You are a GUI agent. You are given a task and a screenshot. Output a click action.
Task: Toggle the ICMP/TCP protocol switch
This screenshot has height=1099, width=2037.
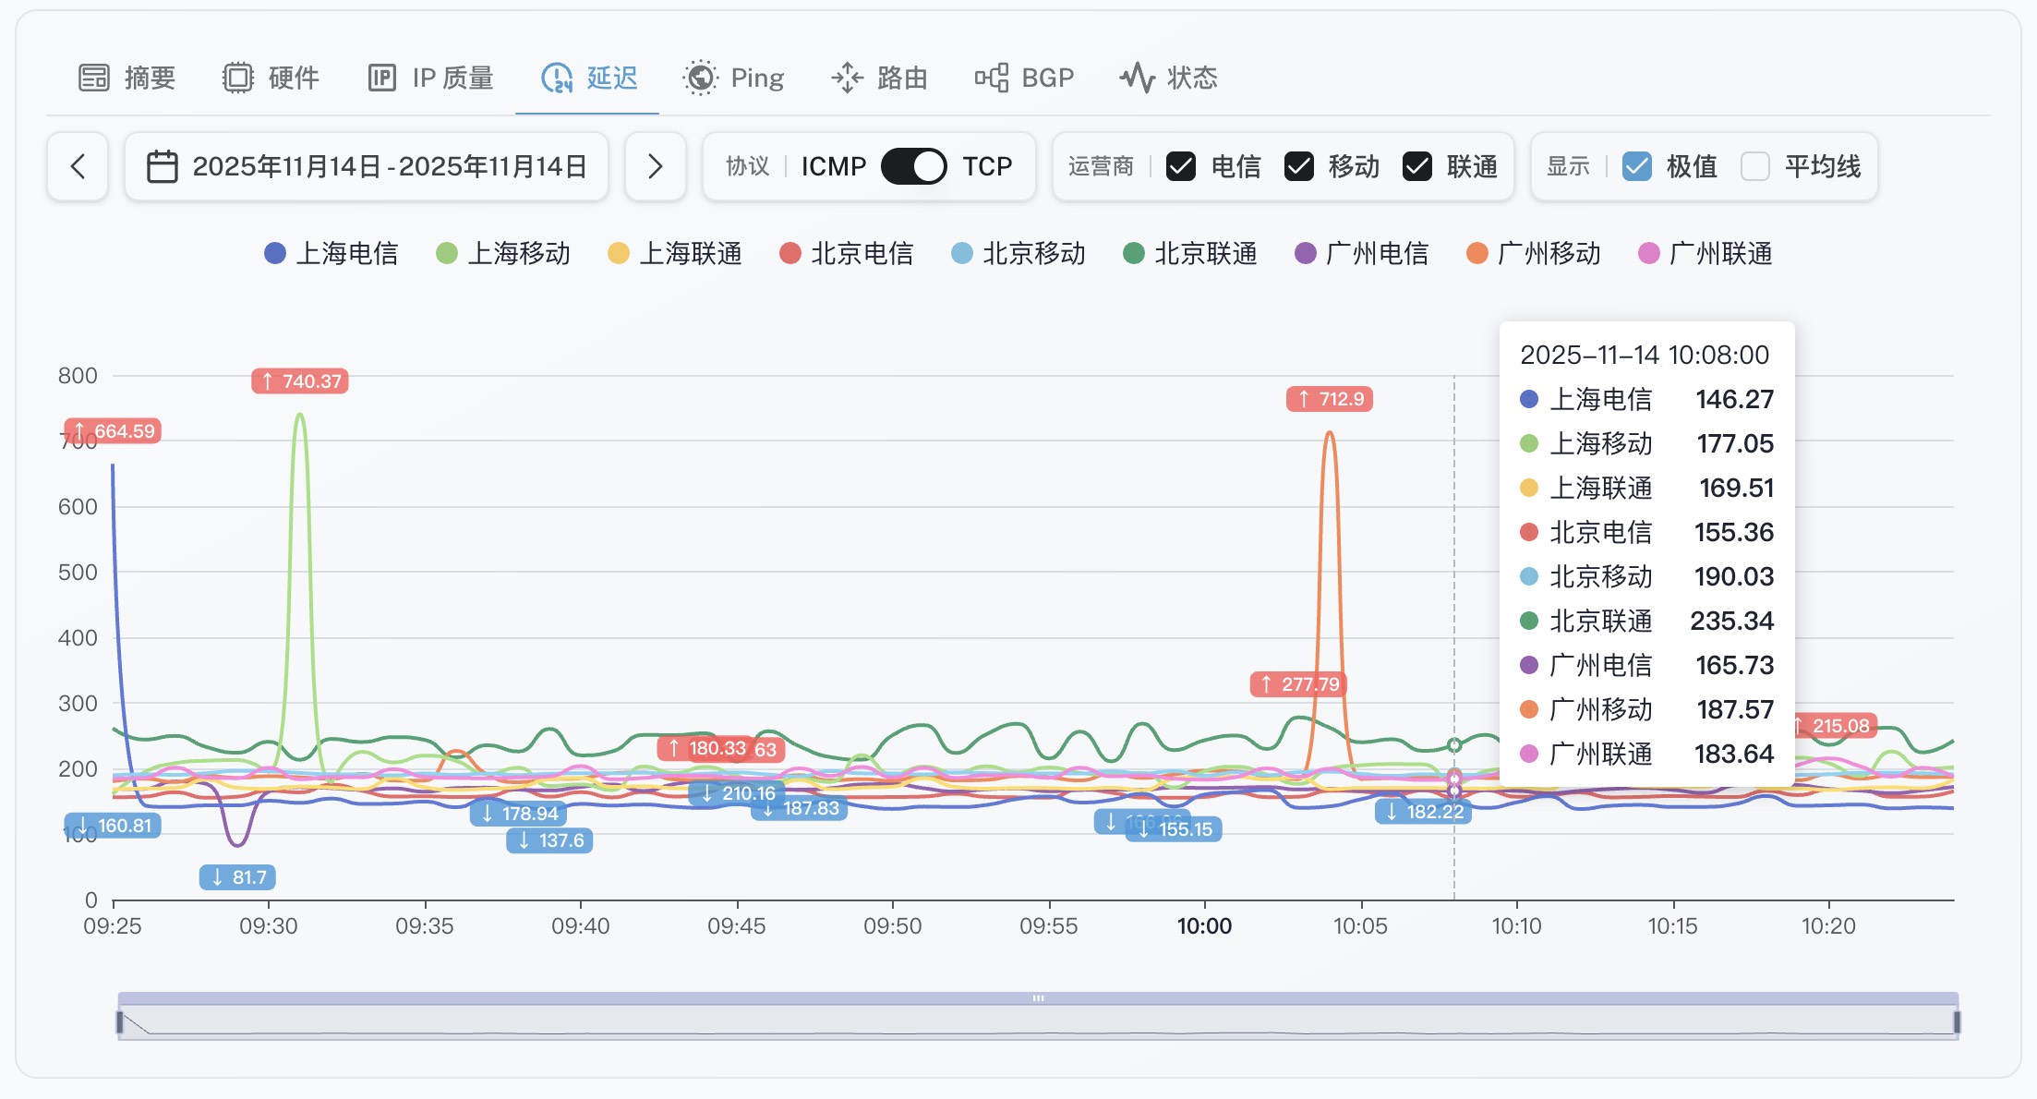913,166
